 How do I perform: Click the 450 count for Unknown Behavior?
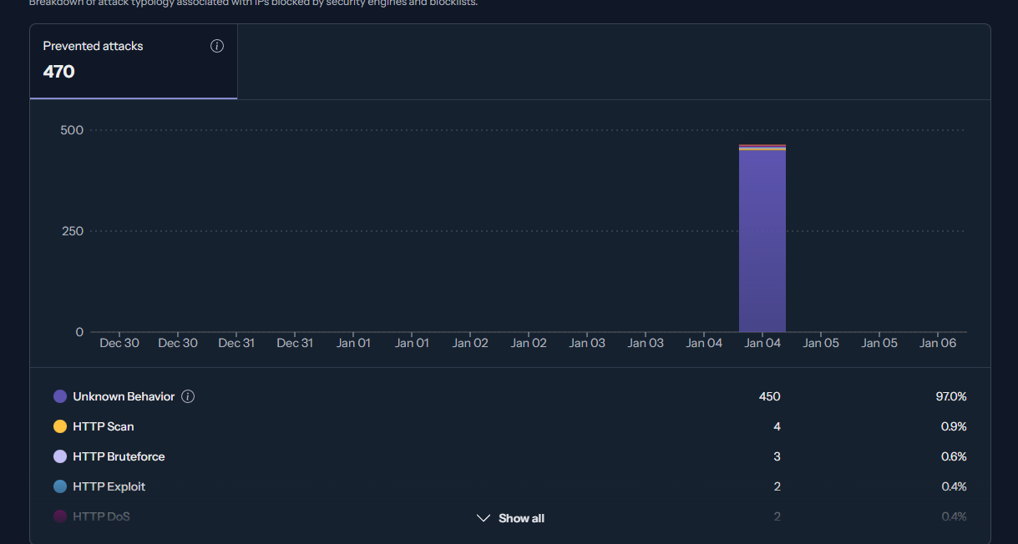(x=769, y=396)
